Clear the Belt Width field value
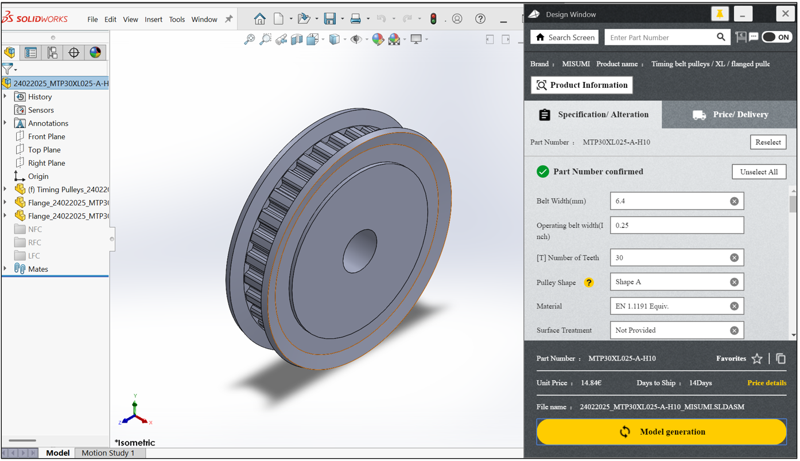Screen dimensions: 800x461 pos(734,201)
